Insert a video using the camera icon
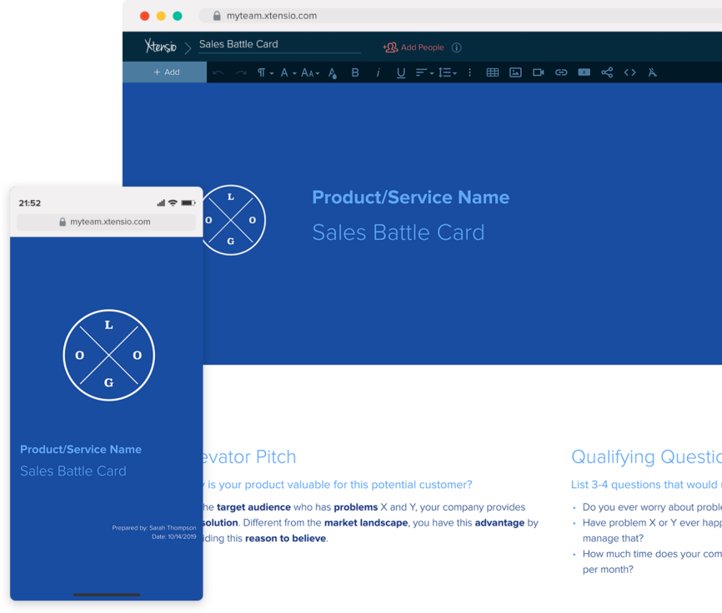The width and height of the screenshot is (722, 613). (539, 72)
